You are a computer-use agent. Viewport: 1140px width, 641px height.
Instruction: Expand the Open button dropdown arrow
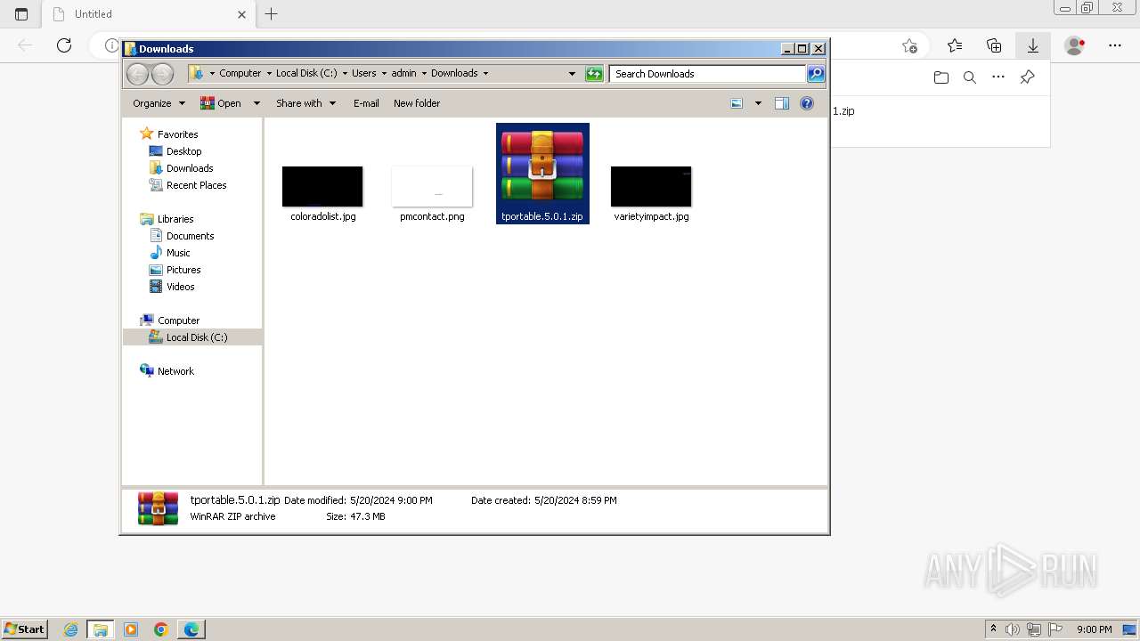(256, 103)
